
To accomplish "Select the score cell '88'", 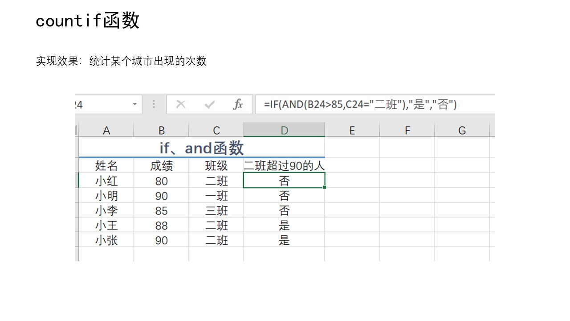I will pos(161,225).
